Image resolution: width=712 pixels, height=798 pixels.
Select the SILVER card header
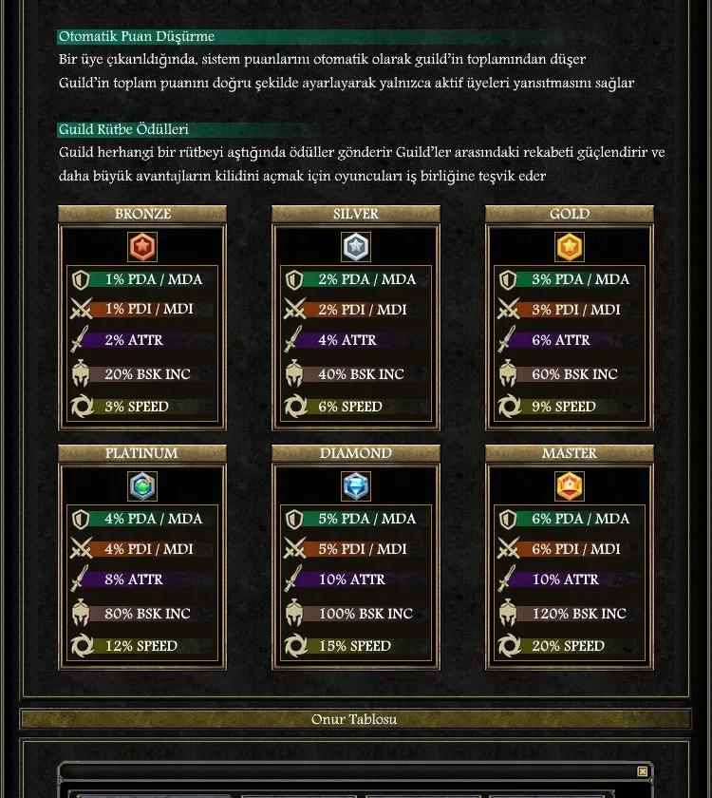[354, 214]
